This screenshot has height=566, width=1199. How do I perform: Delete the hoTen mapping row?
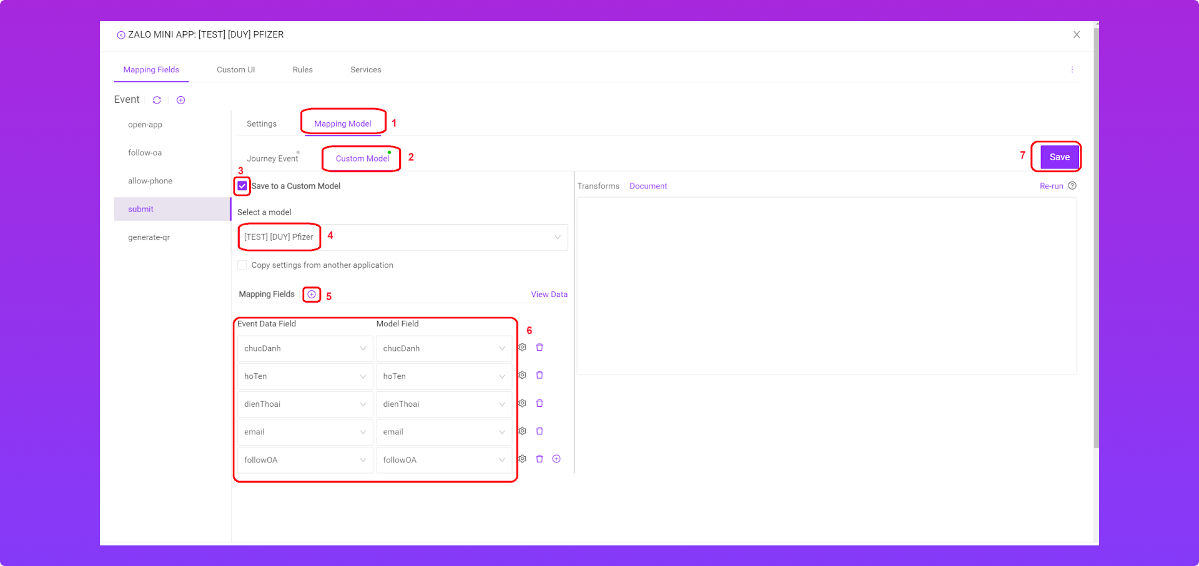tap(540, 375)
